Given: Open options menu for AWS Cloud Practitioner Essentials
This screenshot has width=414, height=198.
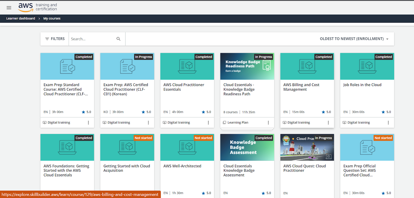Looking at the screenshot, I should [x=208, y=123].
